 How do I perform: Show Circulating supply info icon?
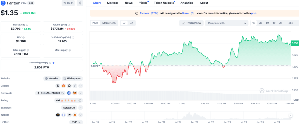tap(50, 63)
